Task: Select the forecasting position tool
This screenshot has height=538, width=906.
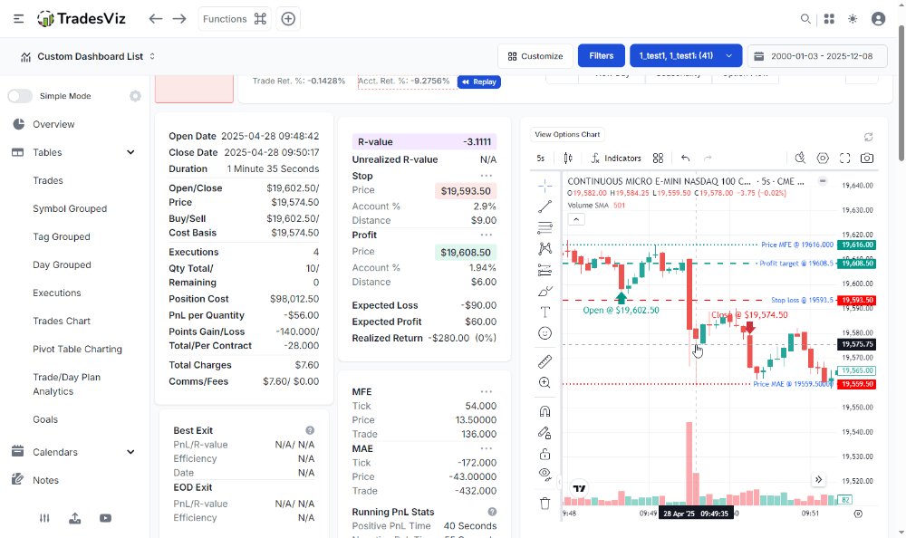Action: pos(545,270)
